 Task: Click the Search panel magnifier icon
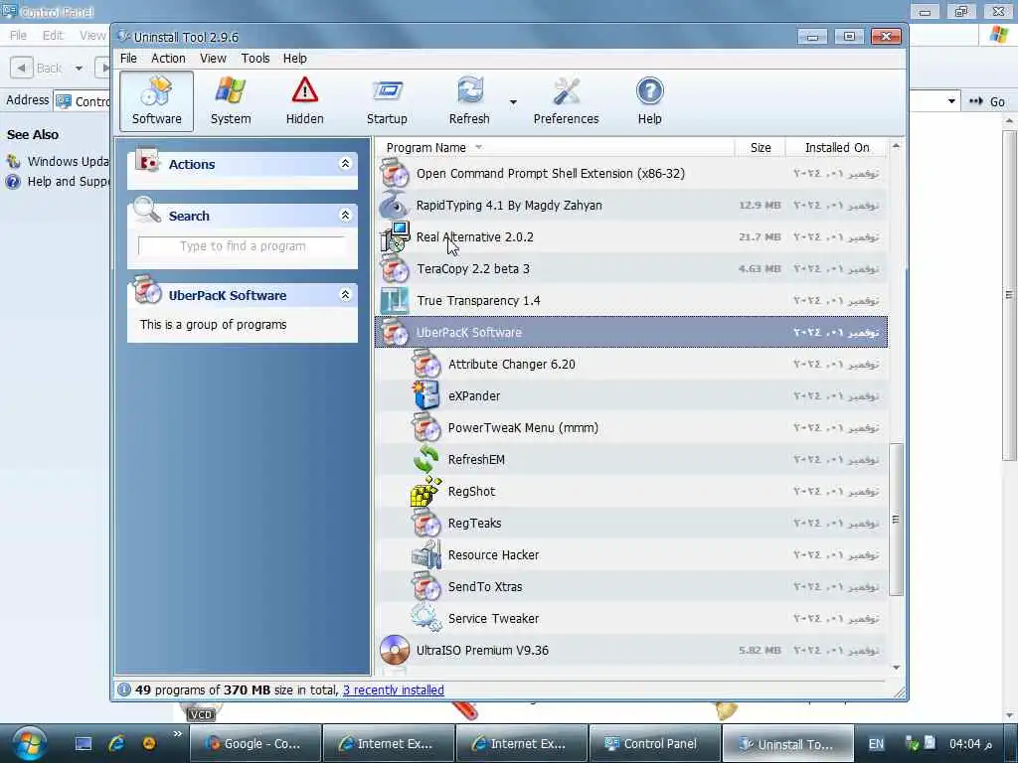tap(147, 210)
